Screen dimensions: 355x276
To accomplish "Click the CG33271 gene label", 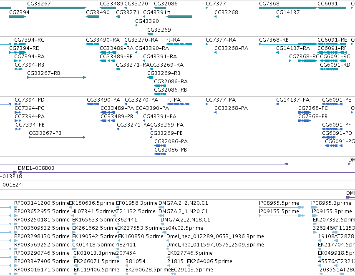I will click(x=128, y=12).
